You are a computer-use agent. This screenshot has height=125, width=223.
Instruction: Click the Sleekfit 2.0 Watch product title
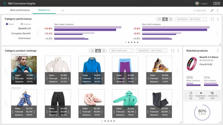pyautogui.click(x=209, y=57)
